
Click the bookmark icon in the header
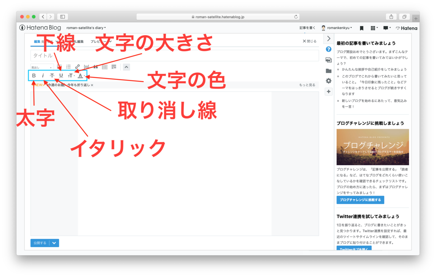(362, 28)
